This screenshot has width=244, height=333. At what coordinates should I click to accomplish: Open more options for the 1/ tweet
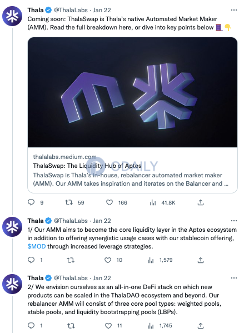click(234, 221)
